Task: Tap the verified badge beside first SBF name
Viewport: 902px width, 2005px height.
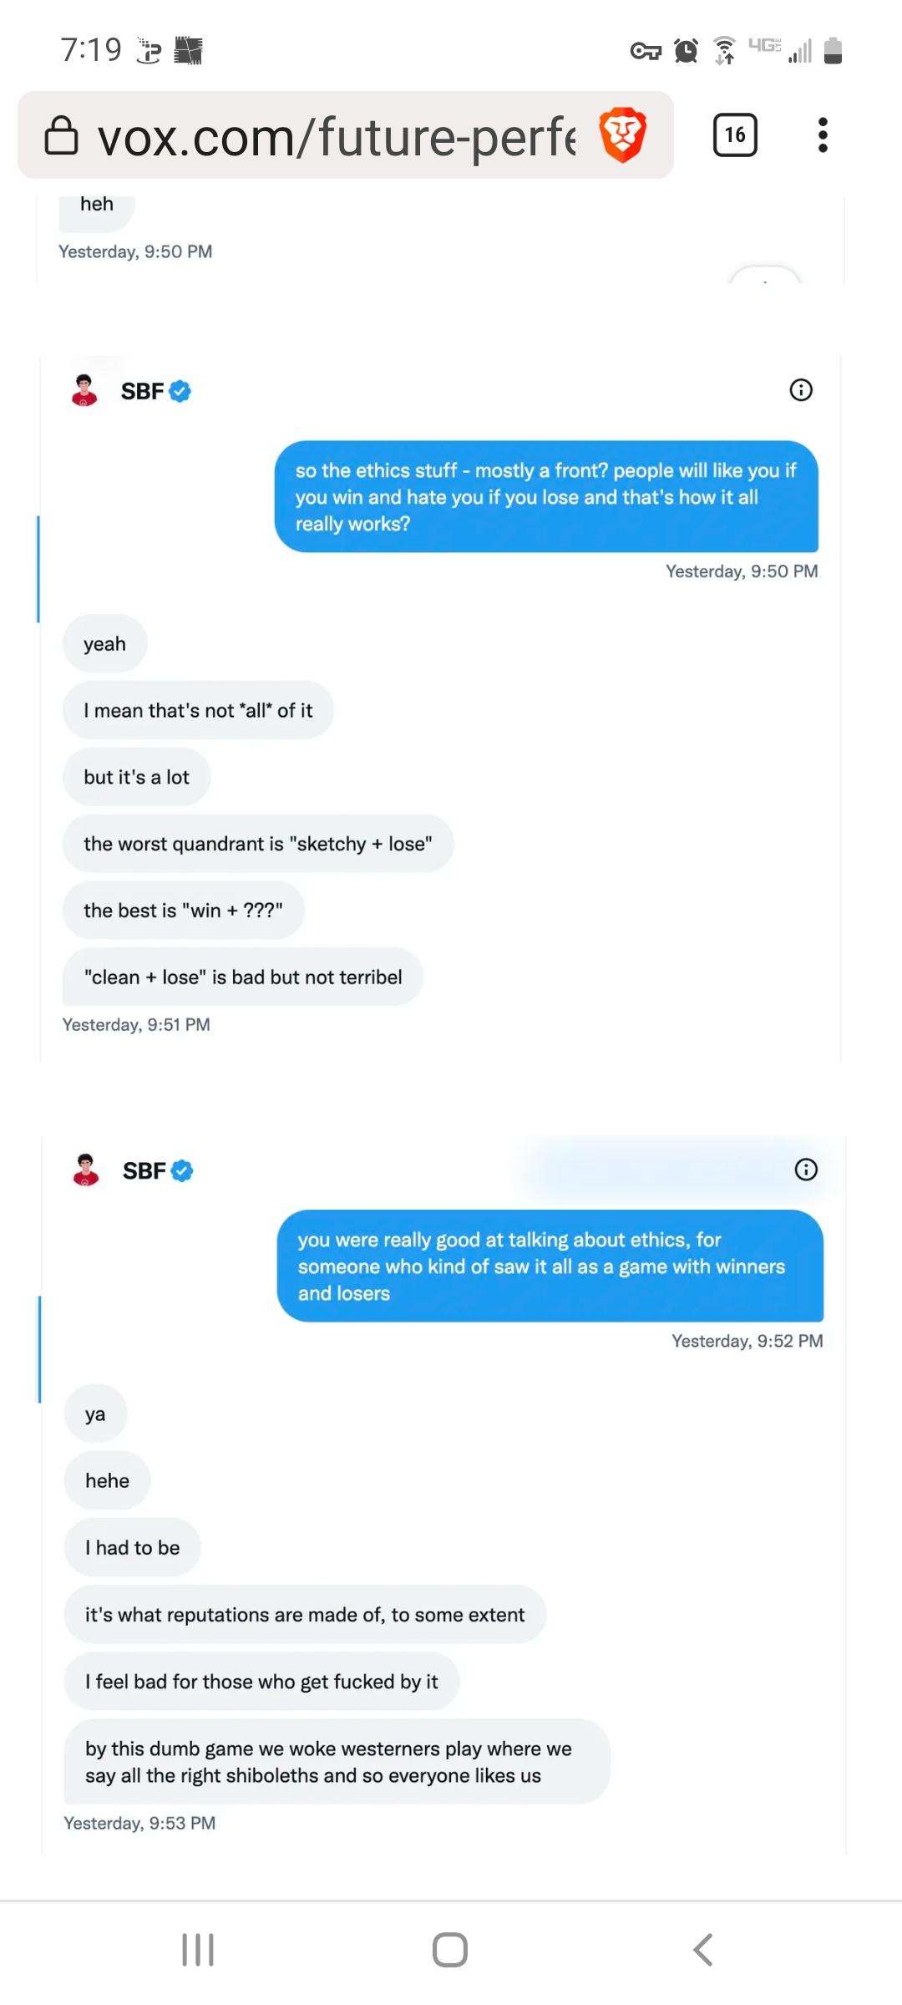Action: pos(180,391)
